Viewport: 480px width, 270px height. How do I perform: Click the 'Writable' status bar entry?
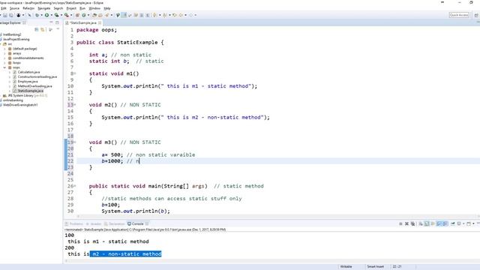click(x=346, y=267)
